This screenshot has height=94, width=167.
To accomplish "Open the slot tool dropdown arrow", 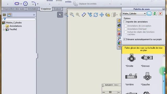I will tap(21, 4).
